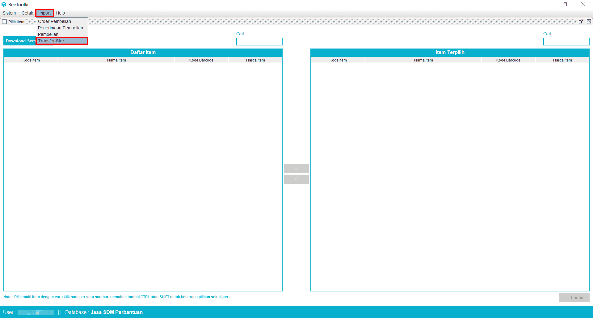Minimize the BeeToolkit window
The image size is (593, 318).
(x=547, y=4)
